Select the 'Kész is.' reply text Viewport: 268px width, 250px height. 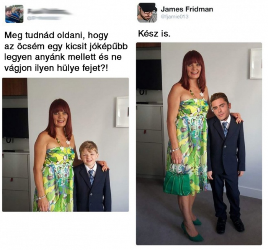[154, 34]
